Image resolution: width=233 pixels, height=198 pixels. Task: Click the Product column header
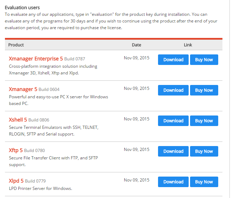pyautogui.click(x=16, y=45)
